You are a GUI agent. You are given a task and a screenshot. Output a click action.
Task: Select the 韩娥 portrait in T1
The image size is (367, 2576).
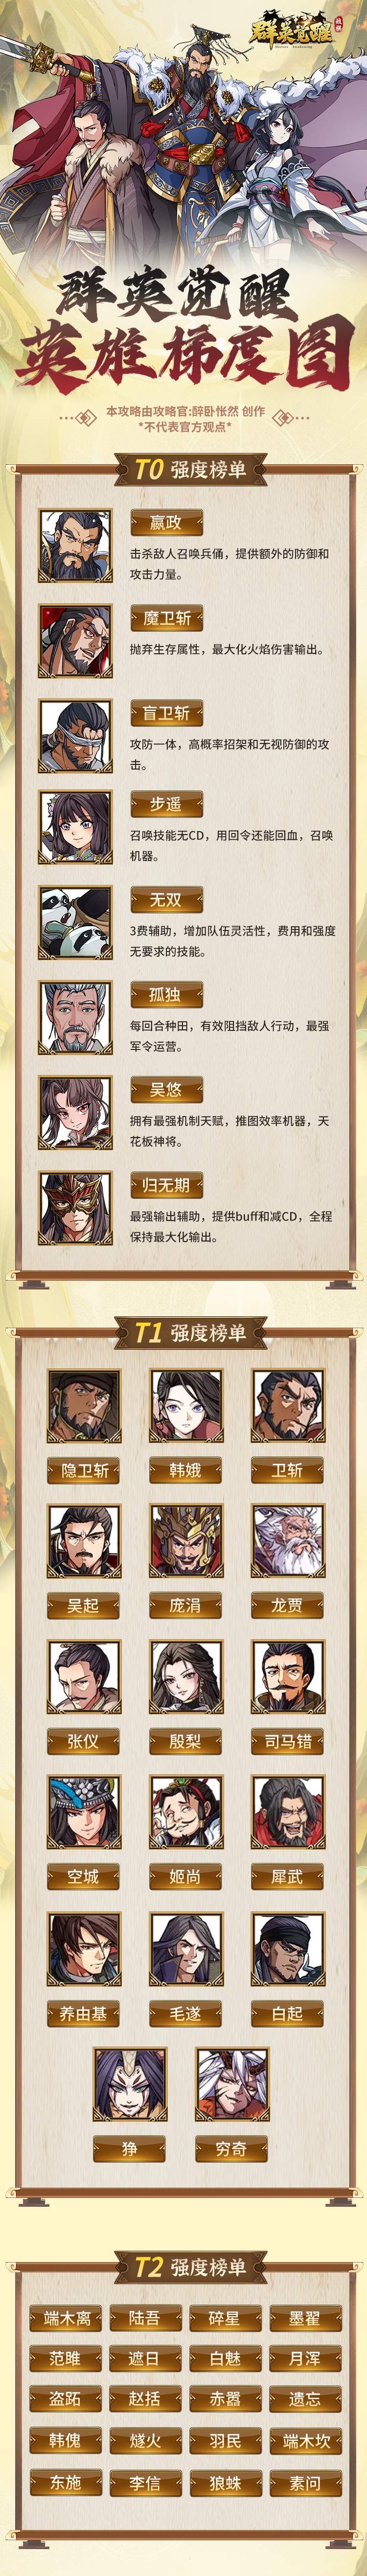click(186, 1405)
